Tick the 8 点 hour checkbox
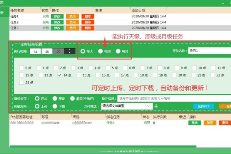This screenshot has height=154, width=231. 160,68
